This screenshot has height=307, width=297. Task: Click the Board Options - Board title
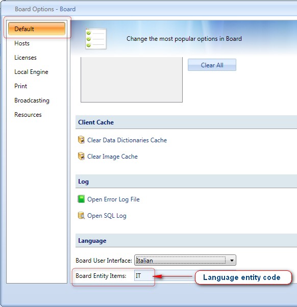click(45, 9)
